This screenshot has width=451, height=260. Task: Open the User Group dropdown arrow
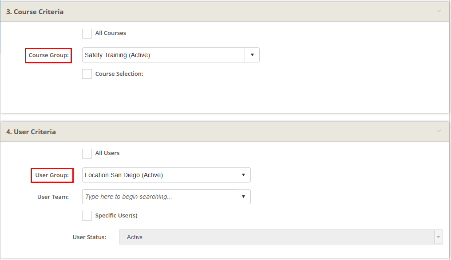click(243, 175)
